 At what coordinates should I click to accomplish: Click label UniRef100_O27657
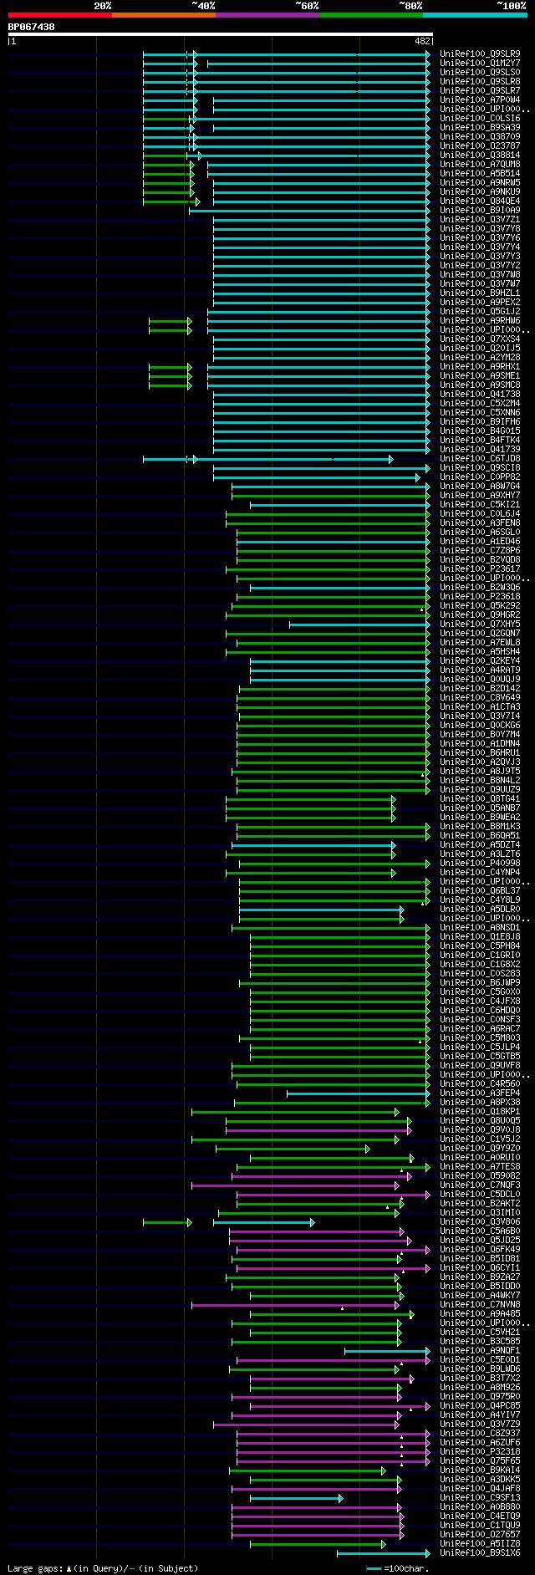480,1534
